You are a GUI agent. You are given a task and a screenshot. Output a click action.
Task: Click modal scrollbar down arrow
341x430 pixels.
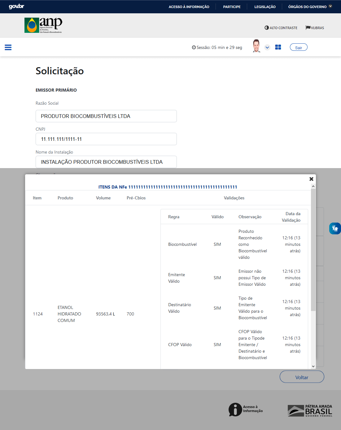click(313, 366)
